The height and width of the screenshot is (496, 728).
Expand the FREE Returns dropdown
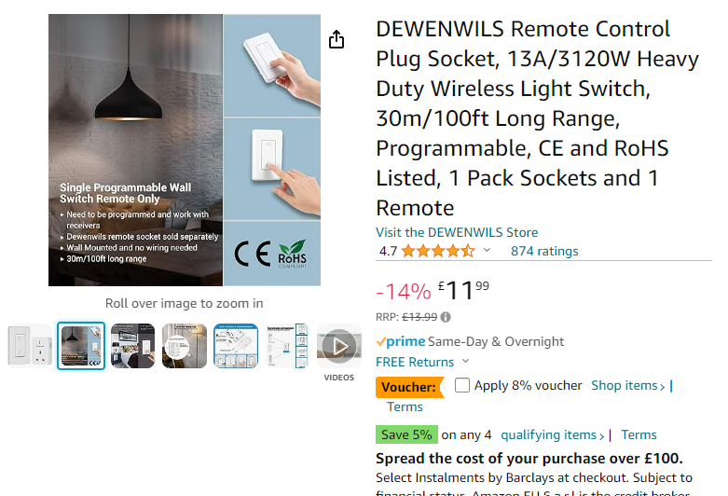coord(466,362)
